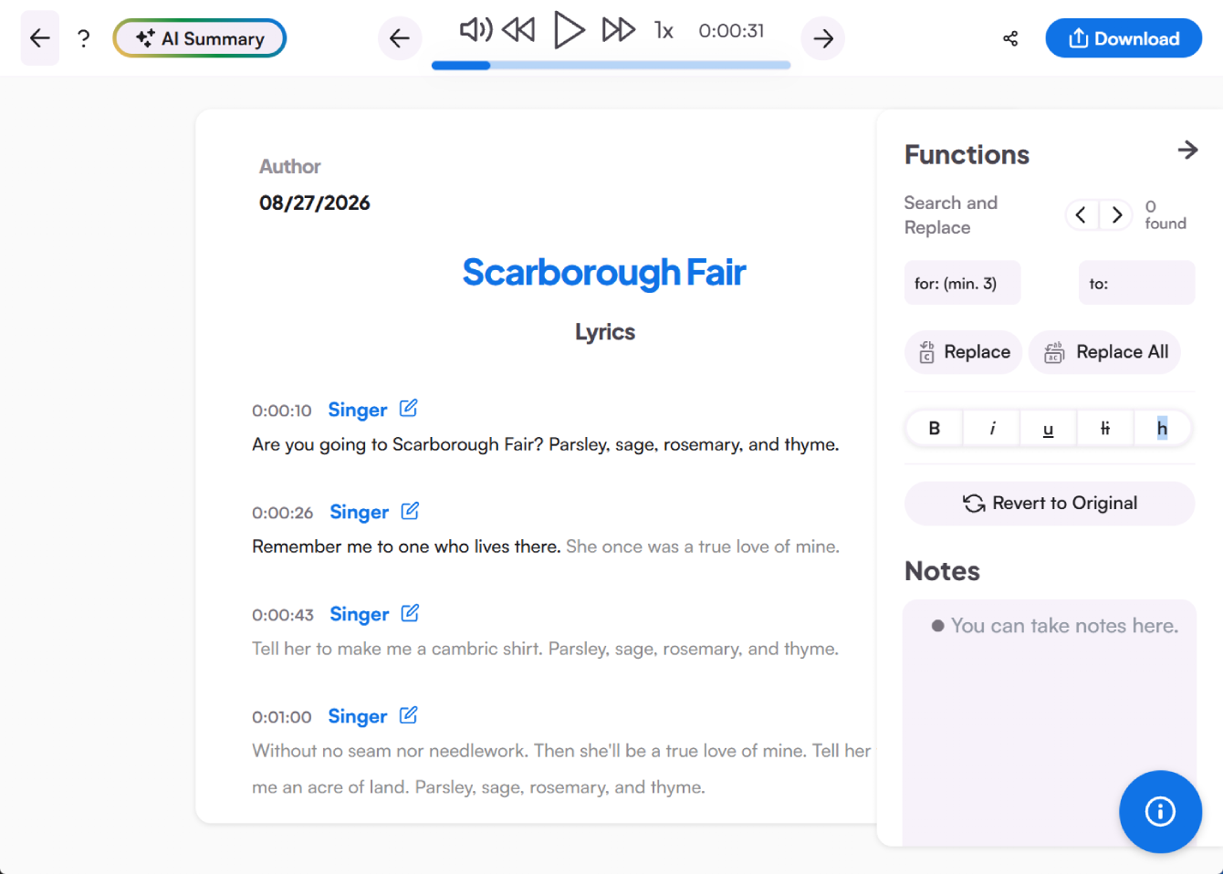Jump to timestamp 0:00:10
The image size is (1223, 874).
(282, 411)
